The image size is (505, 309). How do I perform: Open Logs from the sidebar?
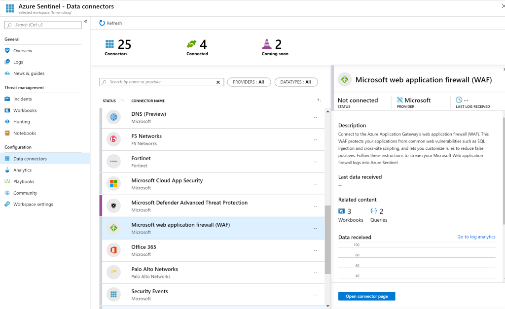[x=18, y=62]
